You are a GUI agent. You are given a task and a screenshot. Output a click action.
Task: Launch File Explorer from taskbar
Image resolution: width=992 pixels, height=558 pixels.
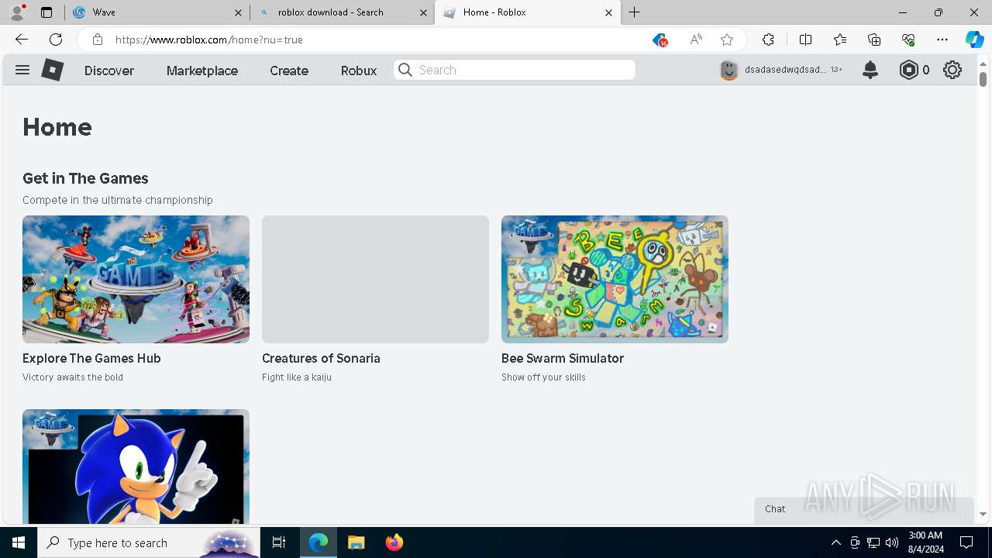pyautogui.click(x=356, y=542)
